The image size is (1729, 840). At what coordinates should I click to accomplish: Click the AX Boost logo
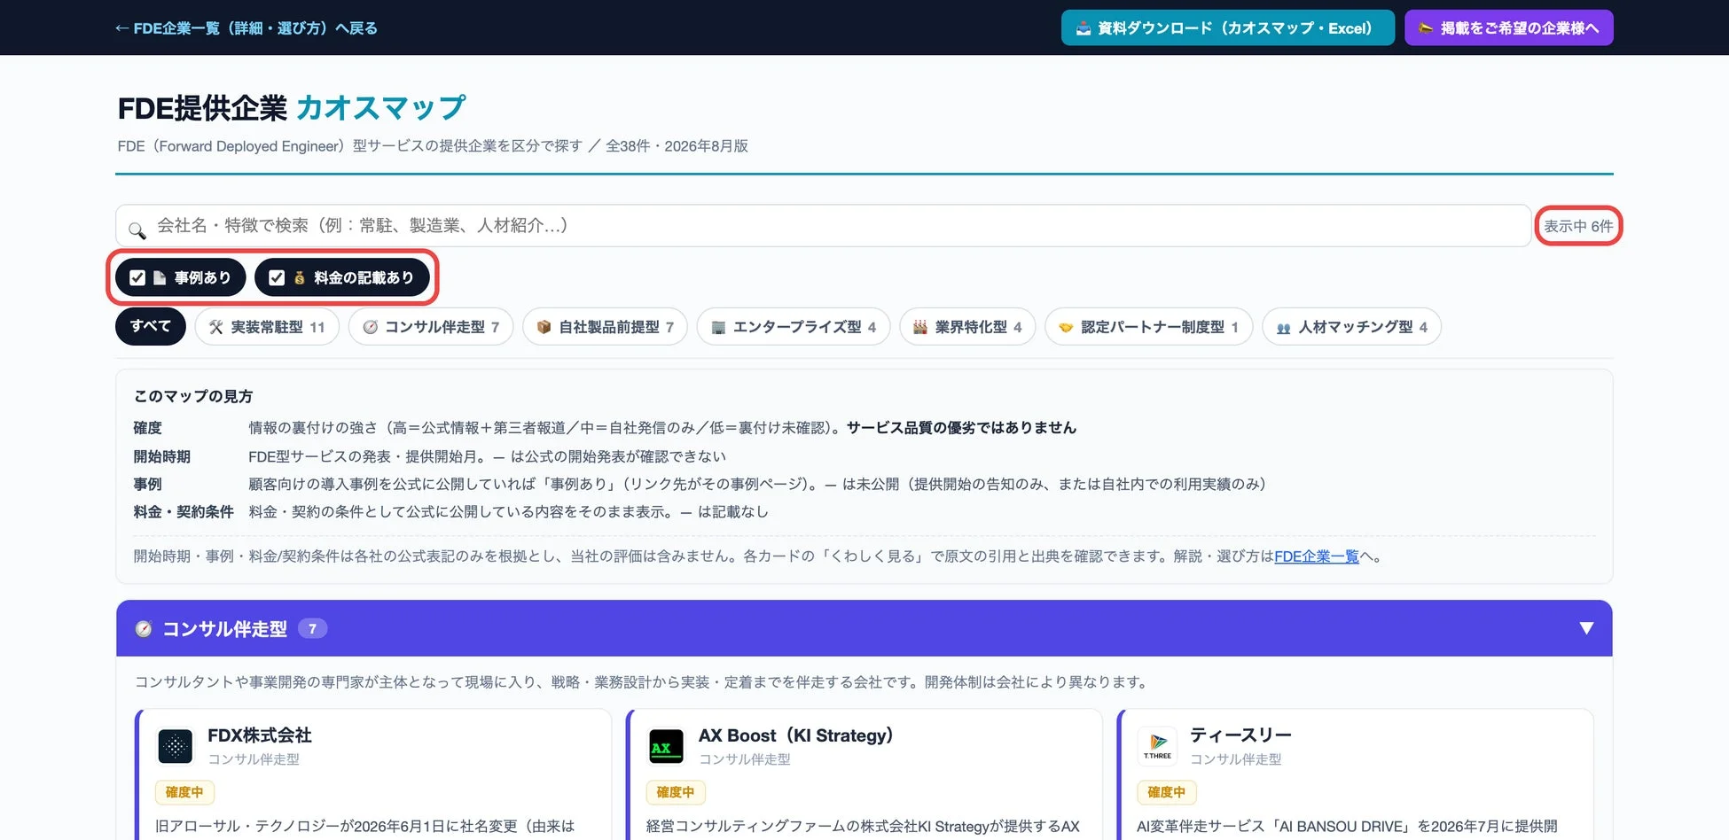click(666, 746)
